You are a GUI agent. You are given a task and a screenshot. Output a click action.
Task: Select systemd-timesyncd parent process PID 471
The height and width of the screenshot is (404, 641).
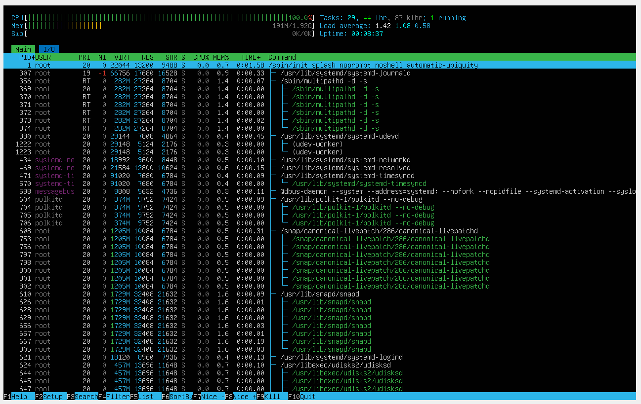click(320, 176)
